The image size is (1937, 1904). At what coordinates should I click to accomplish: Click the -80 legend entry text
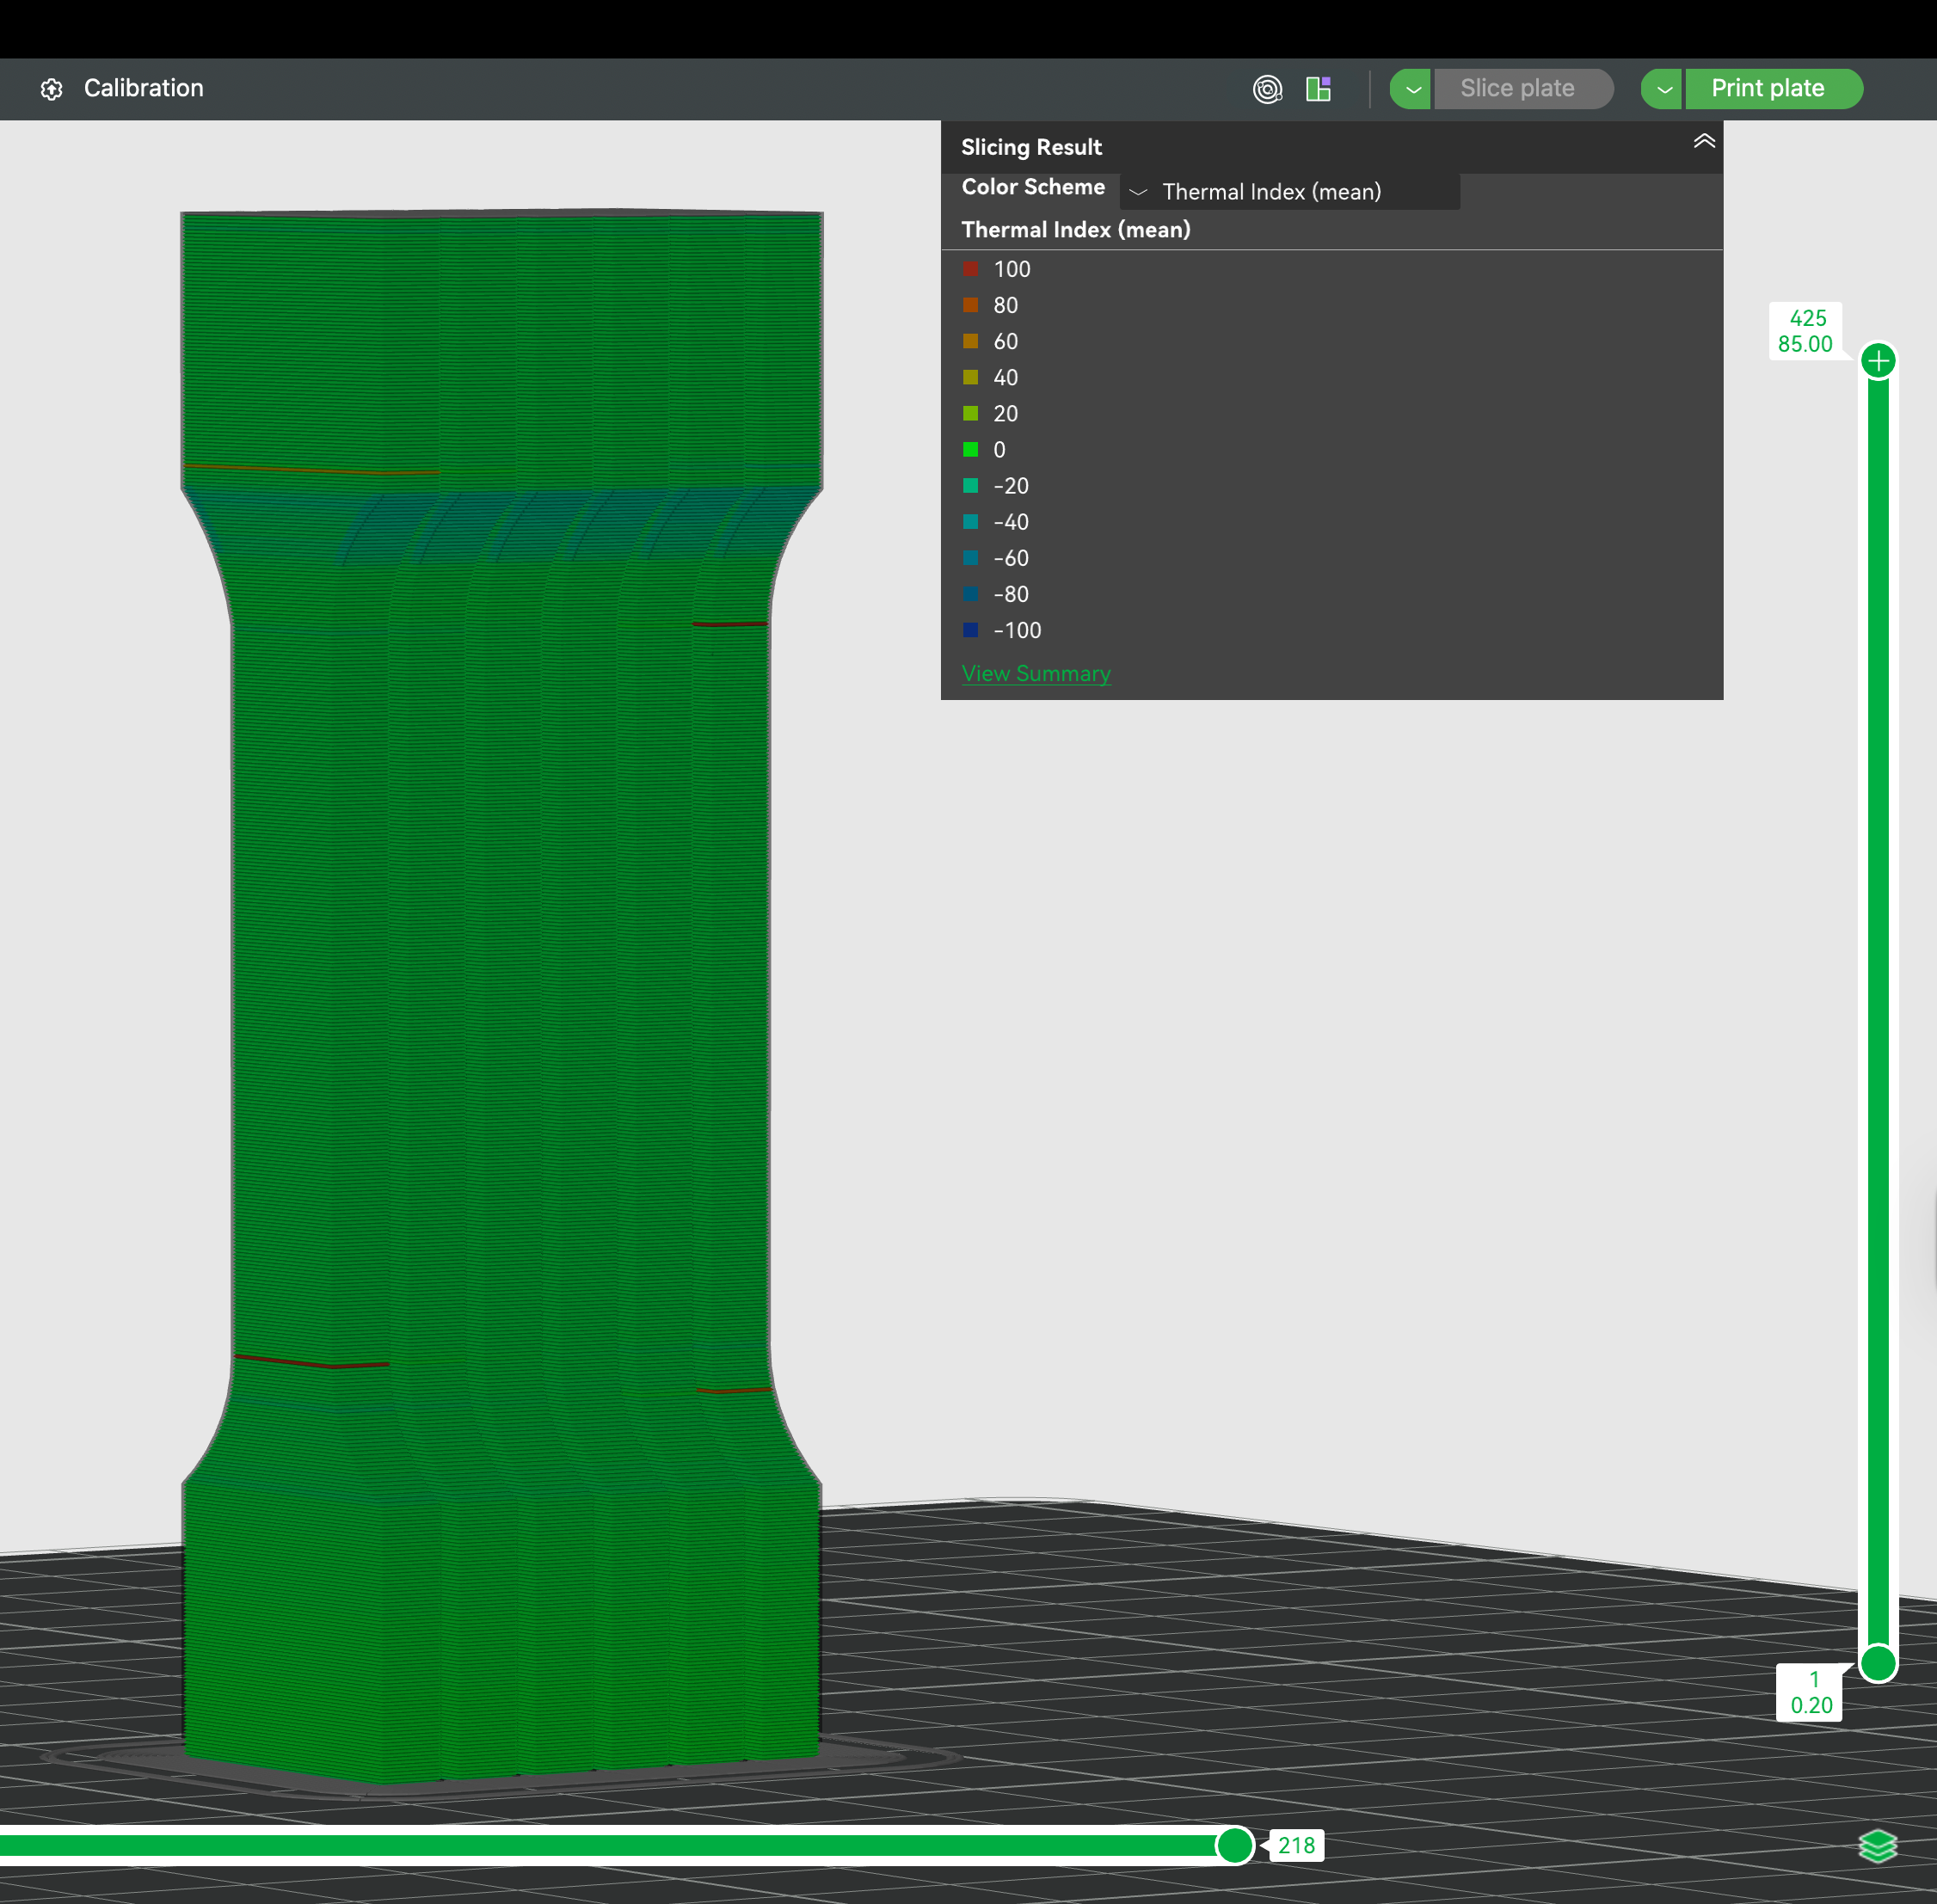pos(1011,594)
